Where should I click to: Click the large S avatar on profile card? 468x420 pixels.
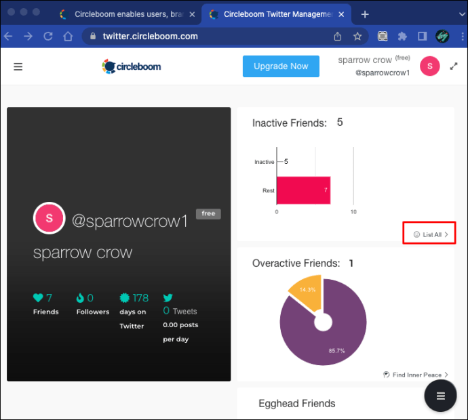pos(50,218)
